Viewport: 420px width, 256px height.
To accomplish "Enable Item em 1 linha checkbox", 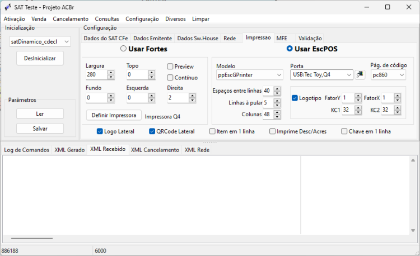I will [x=212, y=131].
